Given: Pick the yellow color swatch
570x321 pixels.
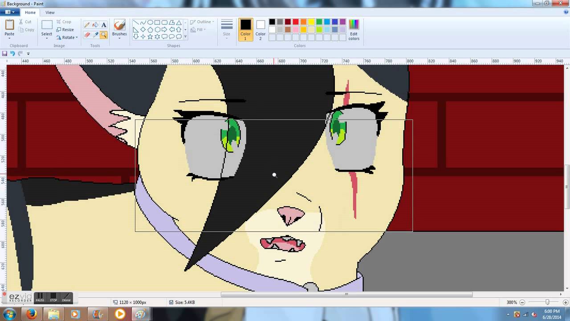Looking at the screenshot, I should 311,22.
